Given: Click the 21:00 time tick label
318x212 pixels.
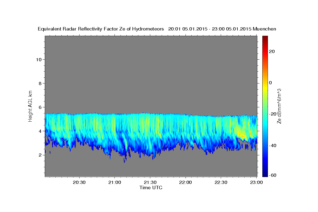Looking at the screenshot, I should 115,183.
